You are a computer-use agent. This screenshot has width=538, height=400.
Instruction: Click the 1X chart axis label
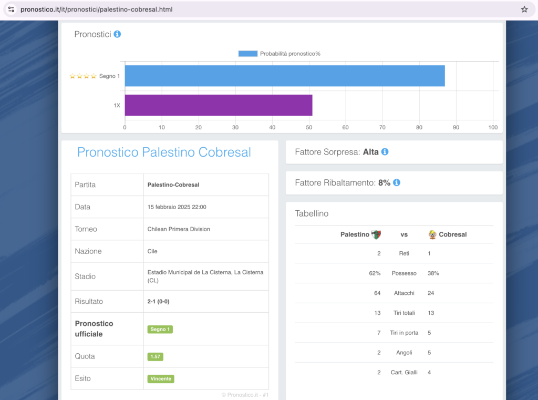[x=117, y=106]
